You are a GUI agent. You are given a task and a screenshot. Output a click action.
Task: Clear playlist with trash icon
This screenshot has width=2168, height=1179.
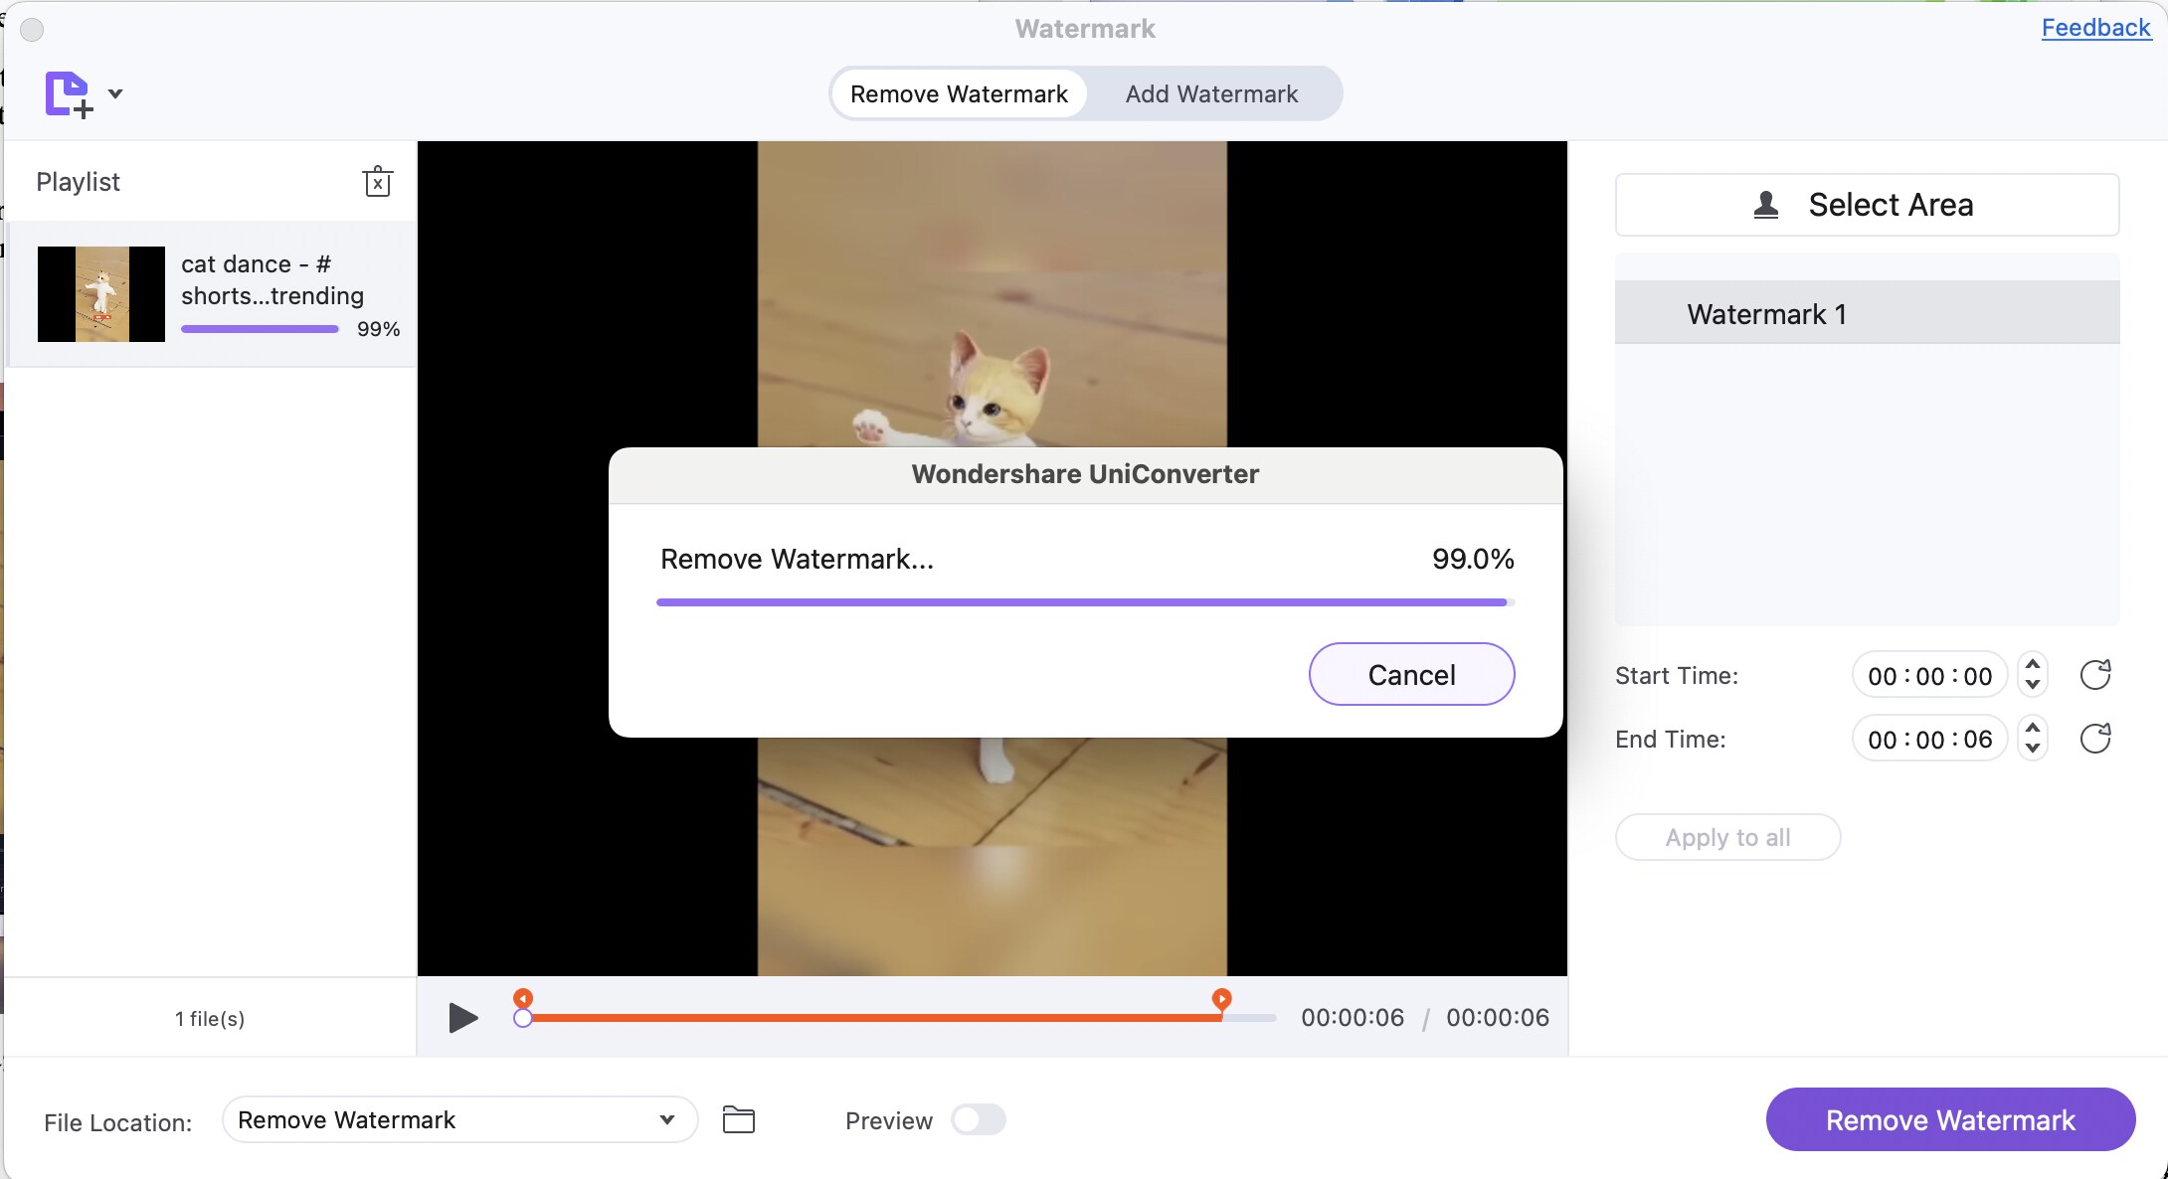377,182
